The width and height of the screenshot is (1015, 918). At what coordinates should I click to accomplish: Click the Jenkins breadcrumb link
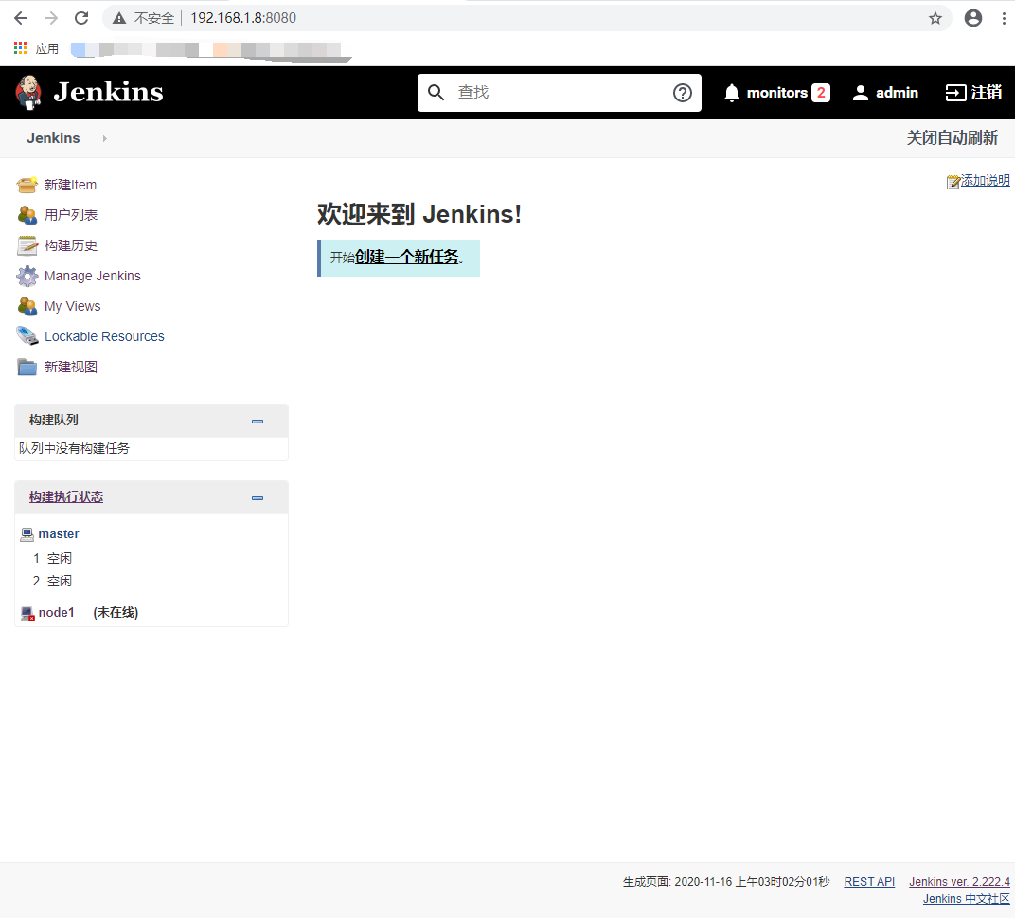tap(53, 138)
